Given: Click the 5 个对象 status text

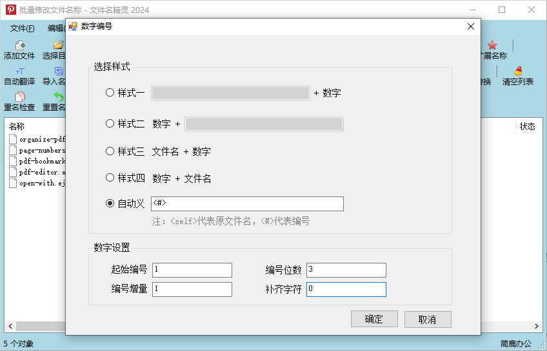Looking at the screenshot, I should tap(19, 344).
